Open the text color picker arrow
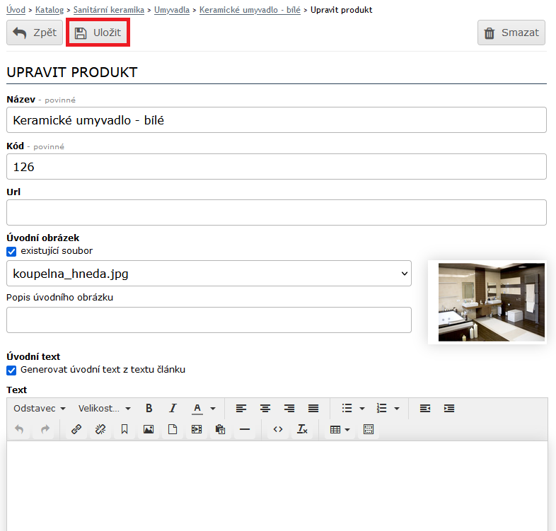The height and width of the screenshot is (531, 556). [213, 408]
